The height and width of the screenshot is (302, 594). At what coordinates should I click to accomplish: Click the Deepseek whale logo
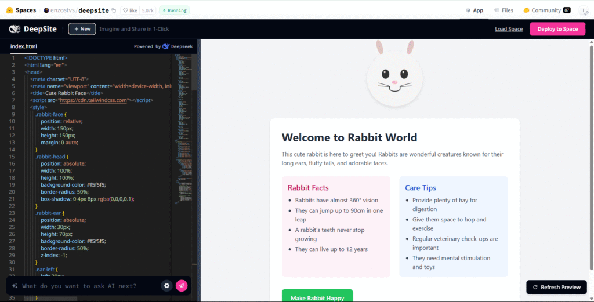click(x=166, y=46)
